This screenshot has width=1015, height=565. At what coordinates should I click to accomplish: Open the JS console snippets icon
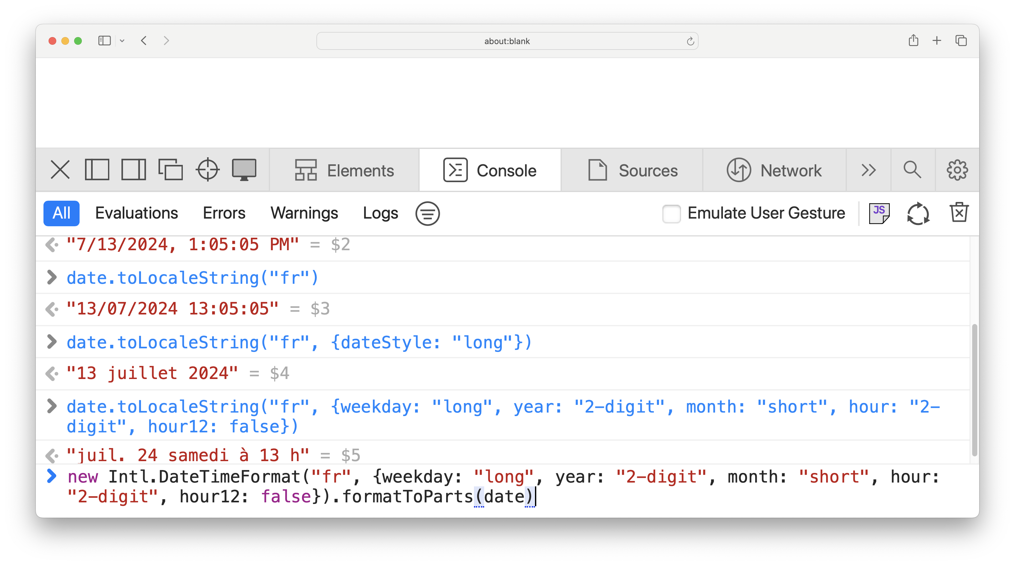(x=879, y=213)
